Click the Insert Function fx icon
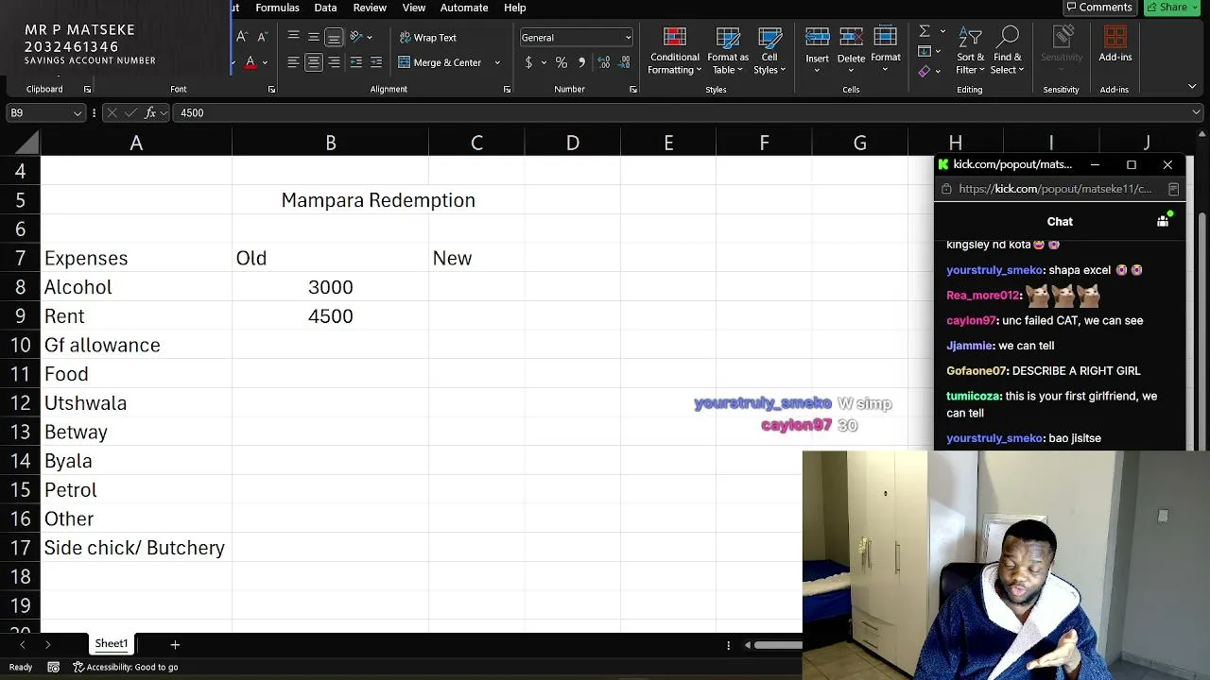This screenshot has width=1210, height=680. pyautogui.click(x=150, y=112)
